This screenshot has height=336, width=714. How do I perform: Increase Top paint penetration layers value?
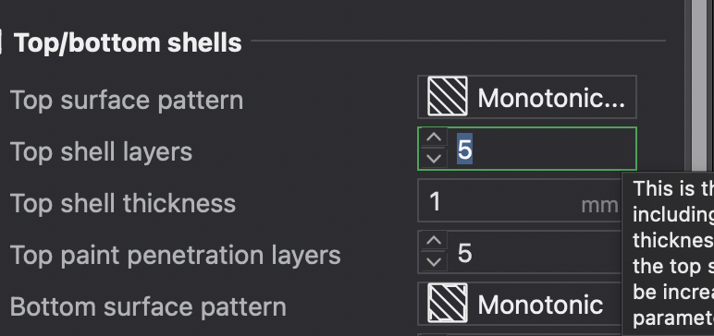(x=434, y=241)
